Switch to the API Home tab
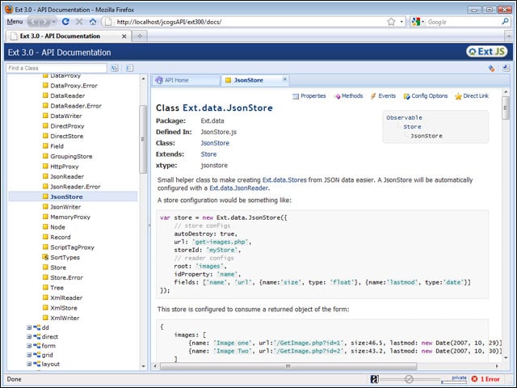This screenshot has height=388, width=517. tap(176, 81)
